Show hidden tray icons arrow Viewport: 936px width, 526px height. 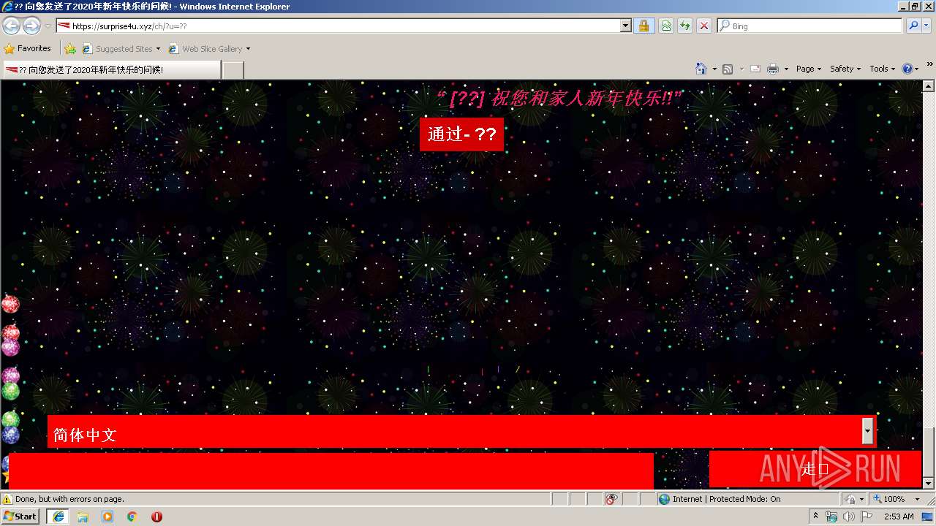pyautogui.click(x=815, y=517)
